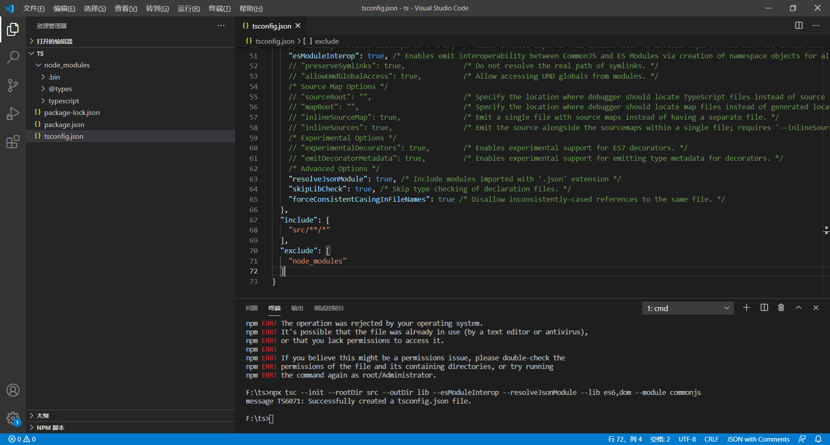Open the Extensions view
Screen dimensions: 830x445
(x=13, y=142)
